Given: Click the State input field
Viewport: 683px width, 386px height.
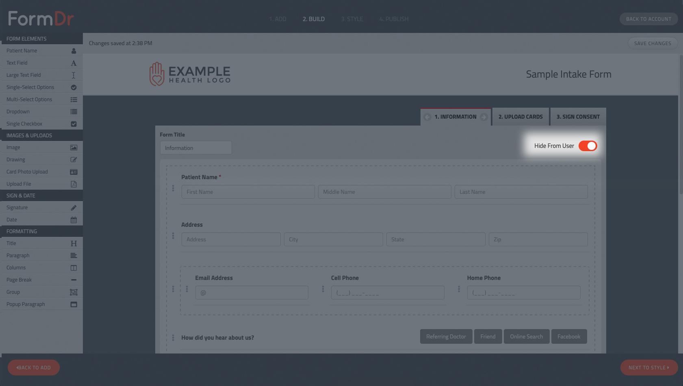Looking at the screenshot, I should pyautogui.click(x=436, y=239).
